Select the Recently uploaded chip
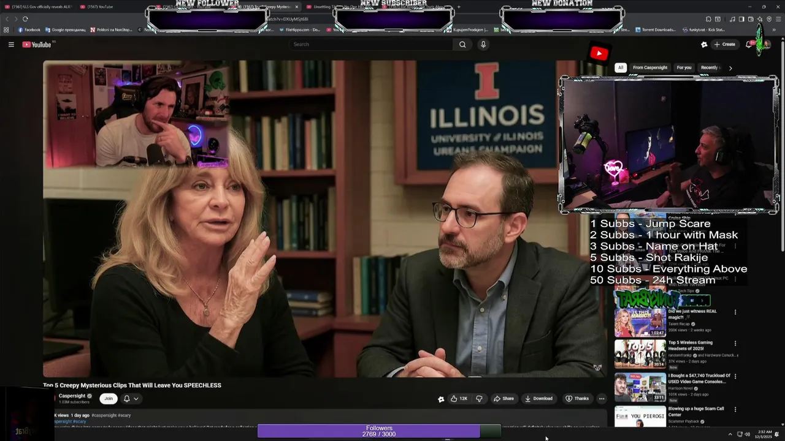This screenshot has width=785, height=441. [710, 67]
